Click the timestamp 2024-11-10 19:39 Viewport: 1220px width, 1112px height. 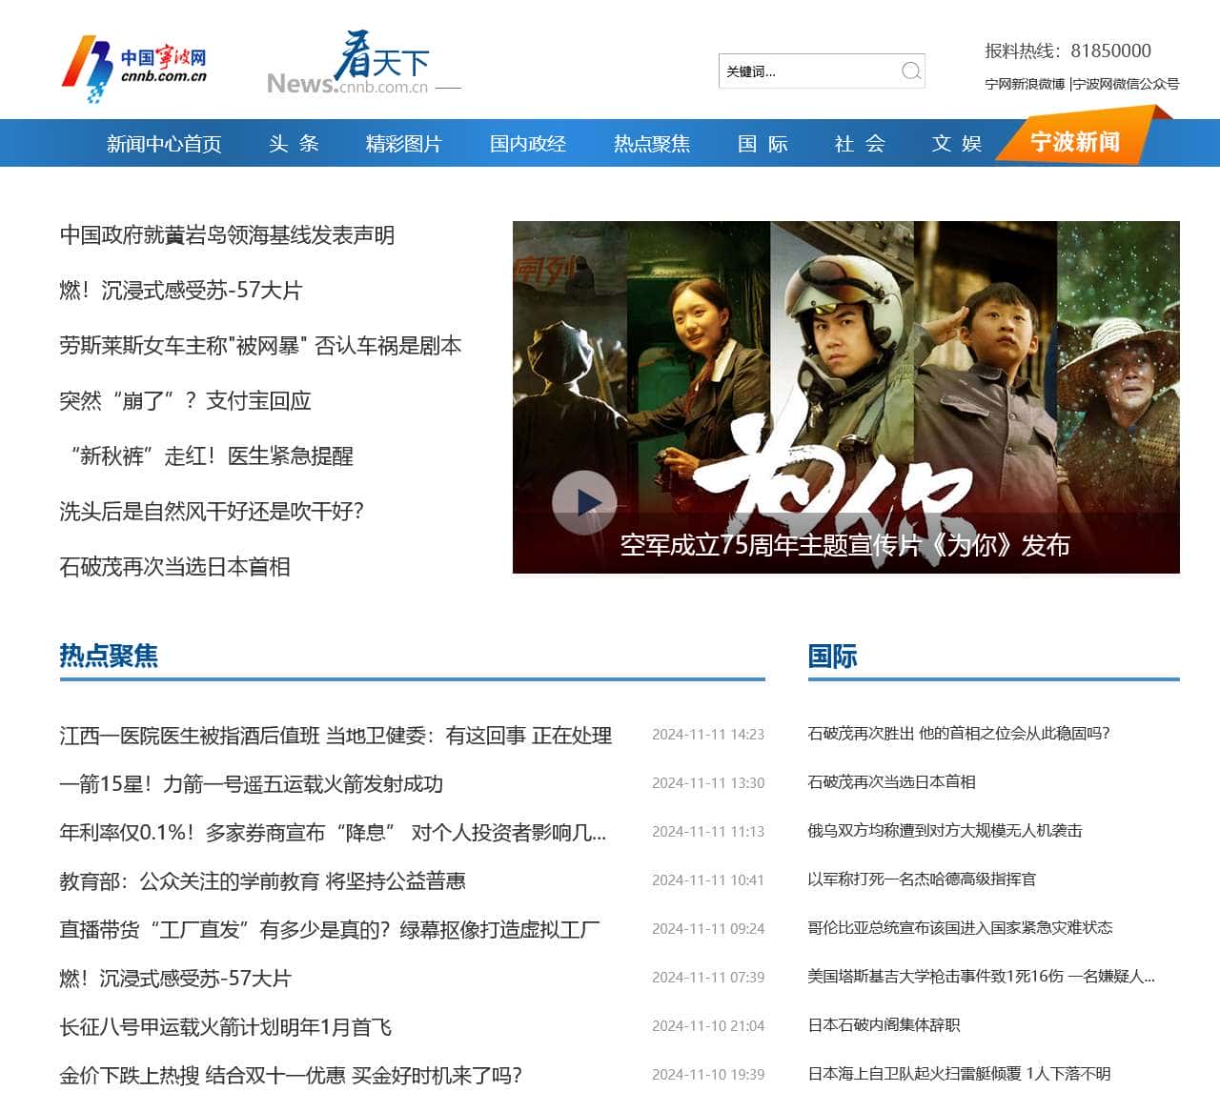[x=708, y=1075]
